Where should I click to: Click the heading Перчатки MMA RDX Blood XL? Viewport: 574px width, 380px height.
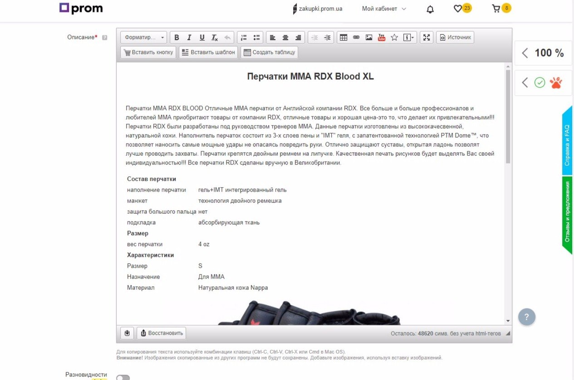(310, 77)
